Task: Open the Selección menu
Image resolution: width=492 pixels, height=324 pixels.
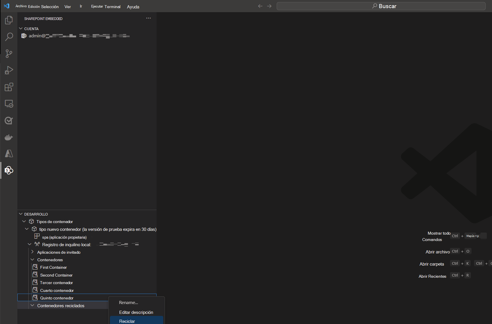Action: pyautogui.click(x=50, y=6)
